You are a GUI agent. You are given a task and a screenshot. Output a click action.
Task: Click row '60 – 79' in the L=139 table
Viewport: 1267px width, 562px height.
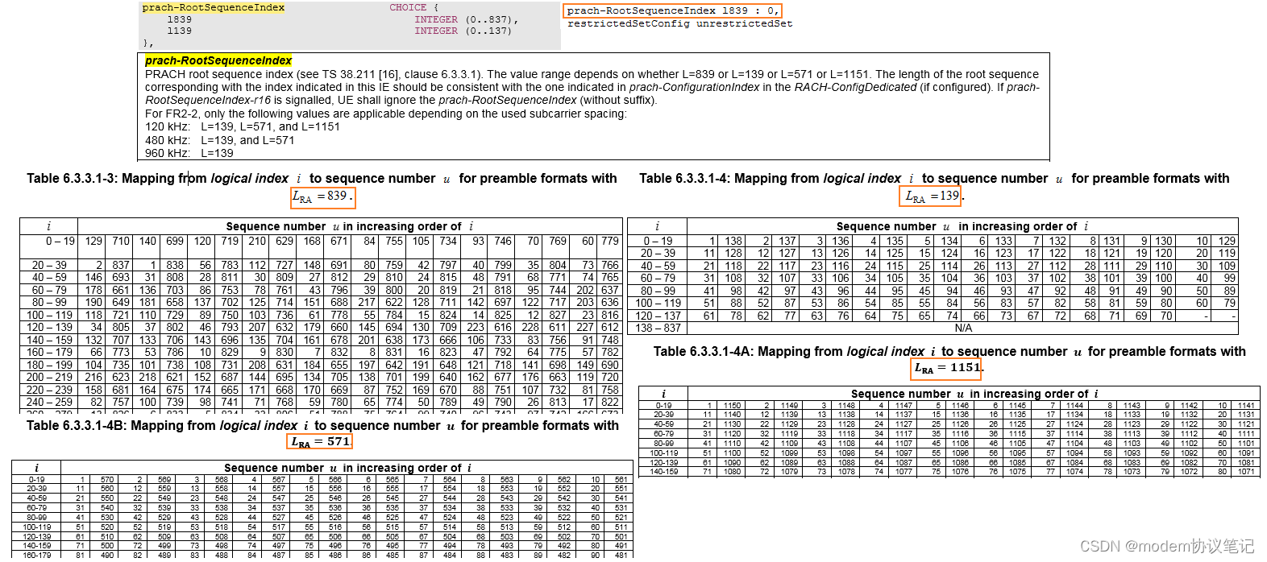pos(933,279)
